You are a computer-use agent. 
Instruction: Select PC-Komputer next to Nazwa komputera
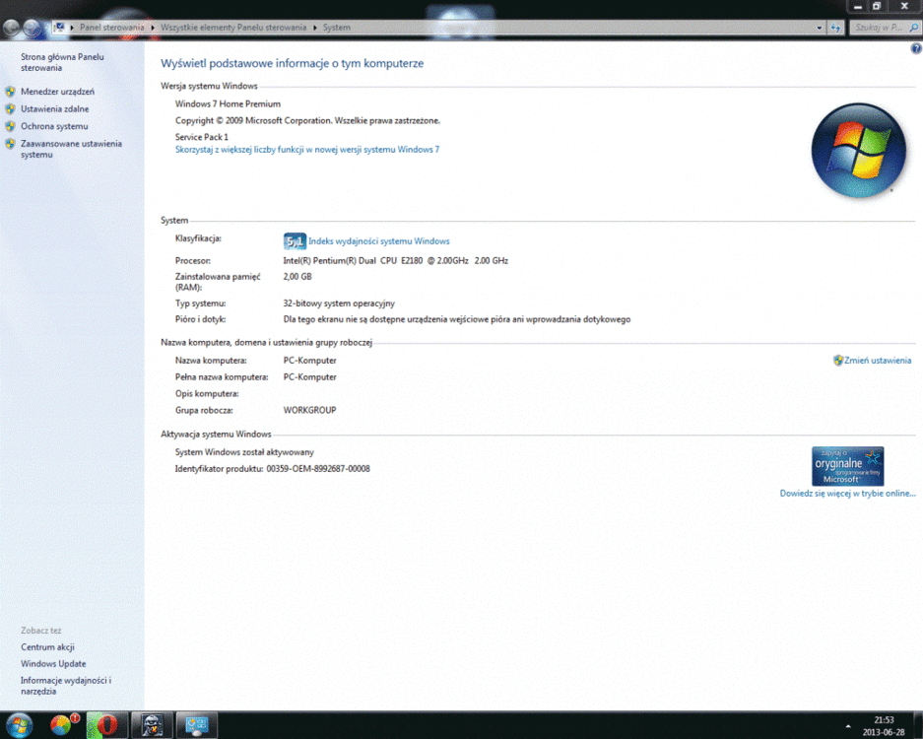[309, 361]
